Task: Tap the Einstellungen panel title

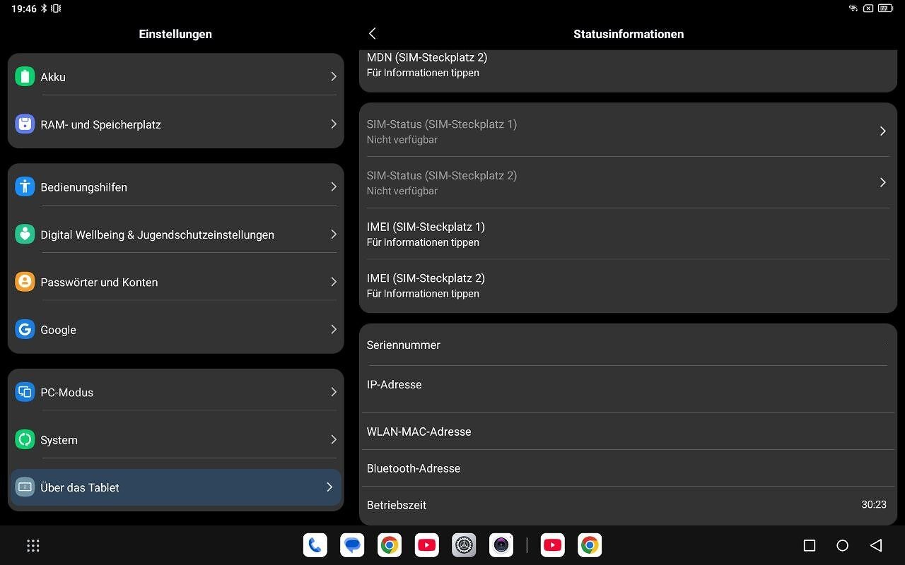Action: pos(175,34)
